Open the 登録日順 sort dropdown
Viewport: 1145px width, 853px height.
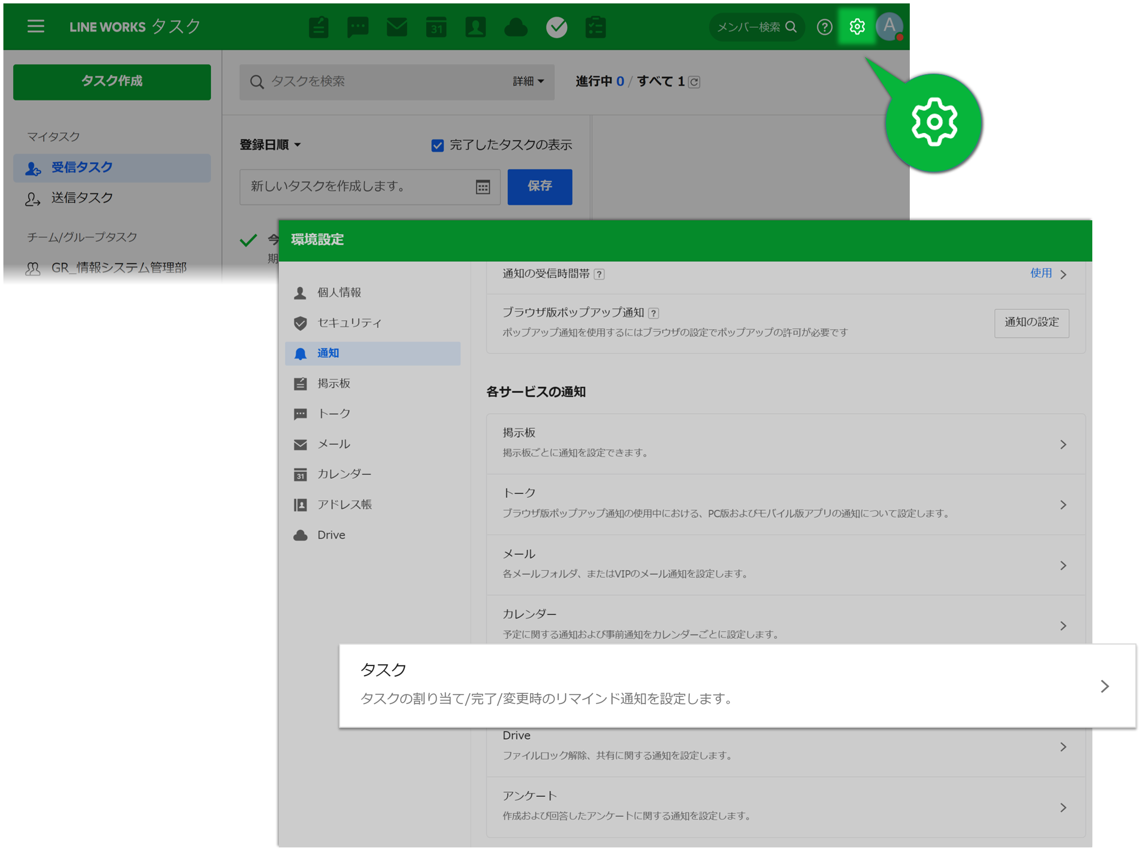tap(270, 145)
